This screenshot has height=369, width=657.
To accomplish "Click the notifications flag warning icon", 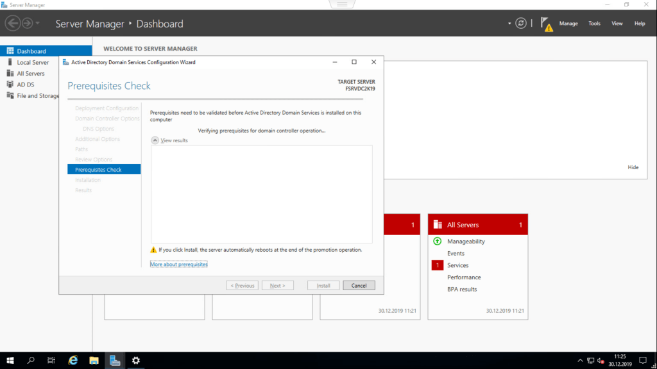I will pos(546,24).
